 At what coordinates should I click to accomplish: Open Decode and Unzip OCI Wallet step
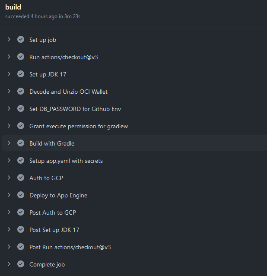coord(68,92)
